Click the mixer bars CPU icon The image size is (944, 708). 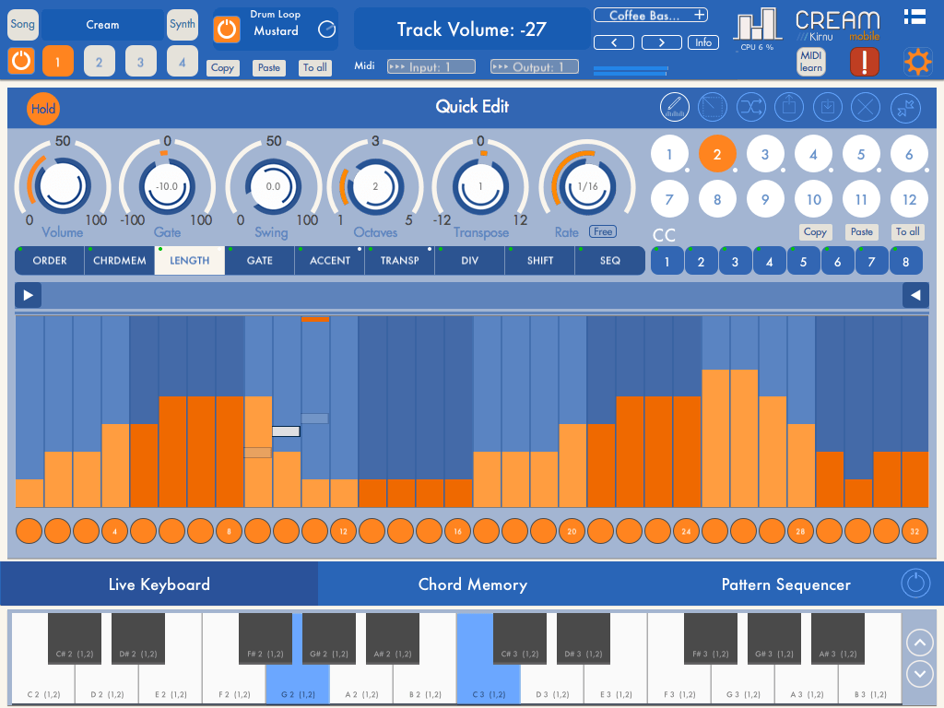(x=758, y=25)
